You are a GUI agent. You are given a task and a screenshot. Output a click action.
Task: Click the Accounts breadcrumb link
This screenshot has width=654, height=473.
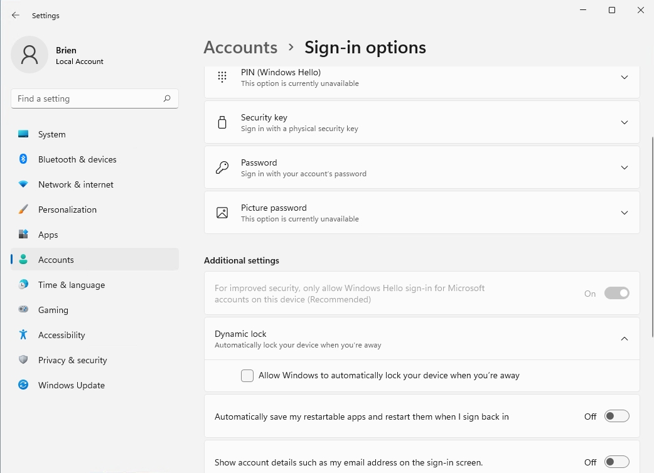(x=240, y=47)
